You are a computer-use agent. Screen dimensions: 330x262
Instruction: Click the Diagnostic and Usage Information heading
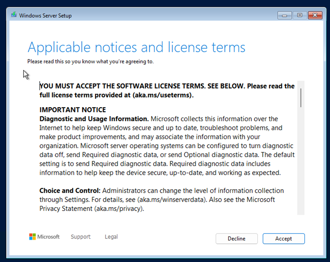pyautogui.click(x=94, y=119)
